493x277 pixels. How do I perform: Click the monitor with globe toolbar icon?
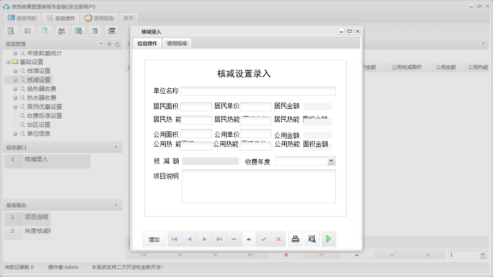point(78,30)
